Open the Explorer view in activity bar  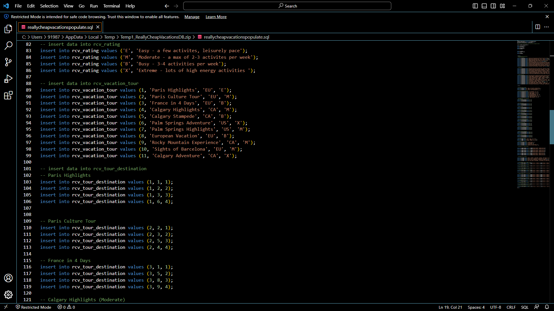[8, 29]
